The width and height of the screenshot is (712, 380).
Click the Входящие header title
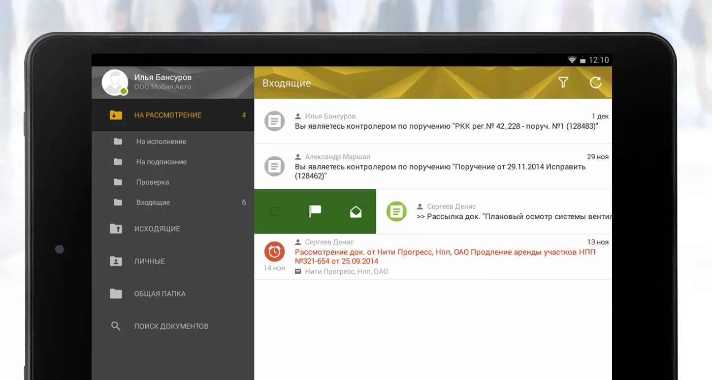click(x=287, y=83)
